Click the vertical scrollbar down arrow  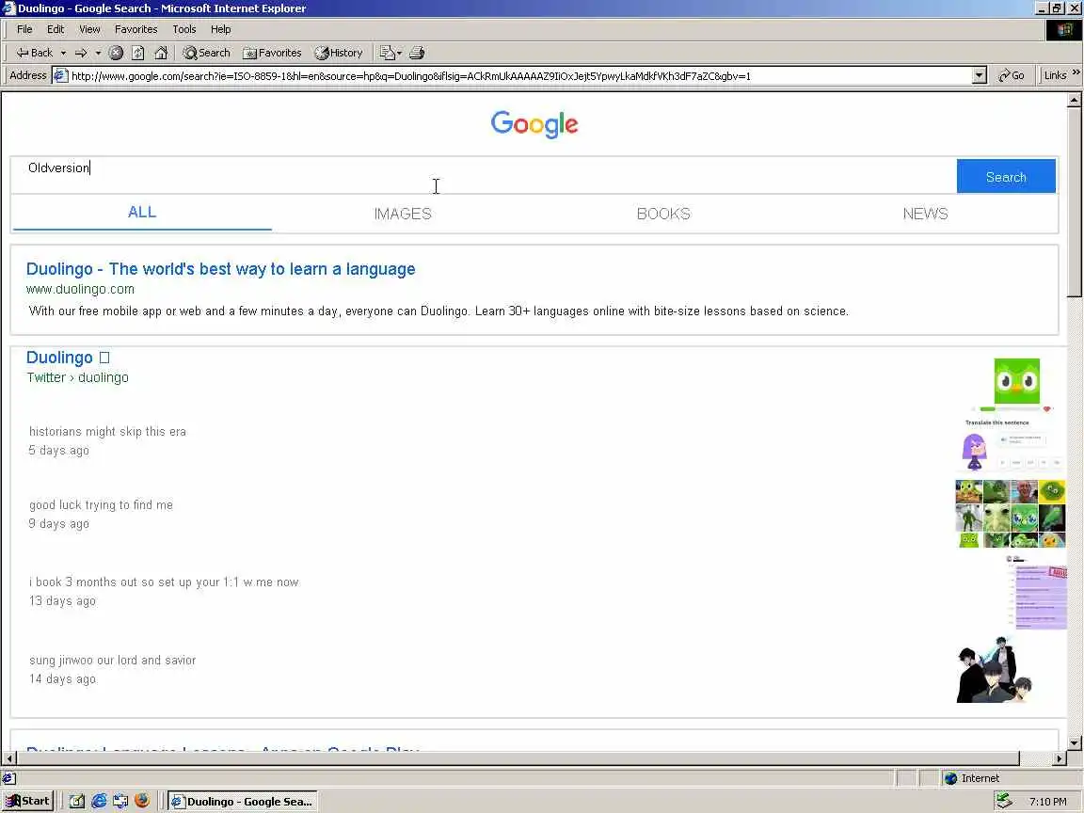pos(1074,743)
